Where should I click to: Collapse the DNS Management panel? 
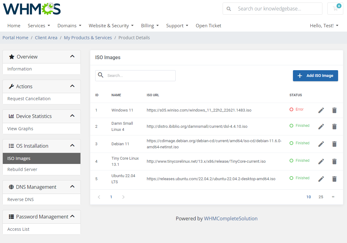point(72,186)
